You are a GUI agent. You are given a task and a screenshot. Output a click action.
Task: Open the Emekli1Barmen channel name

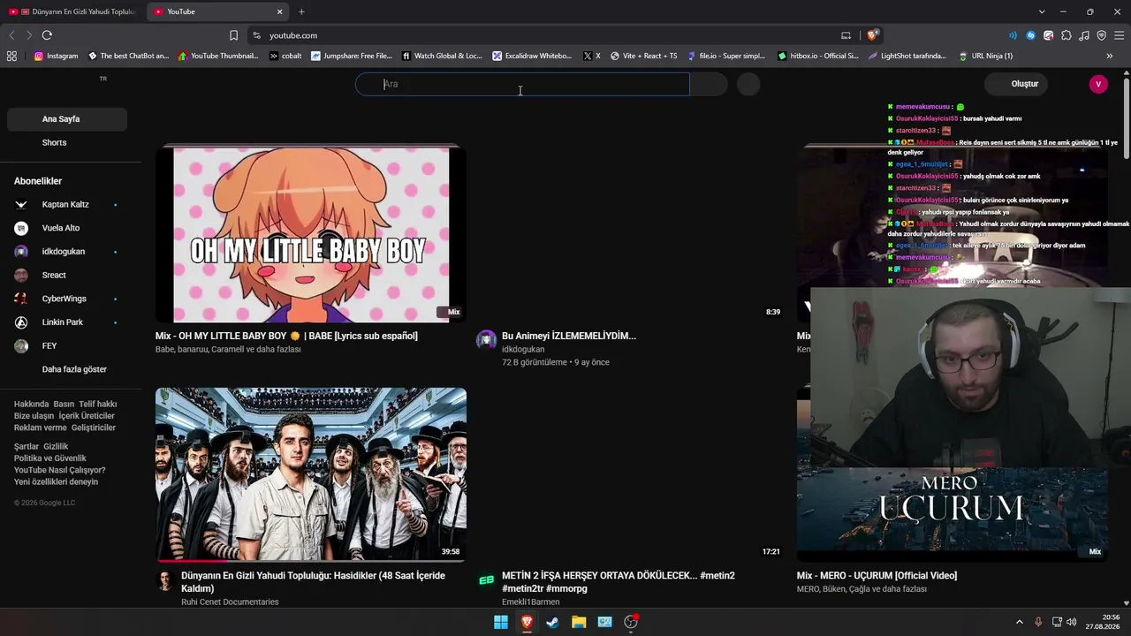click(x=530, y=602)
